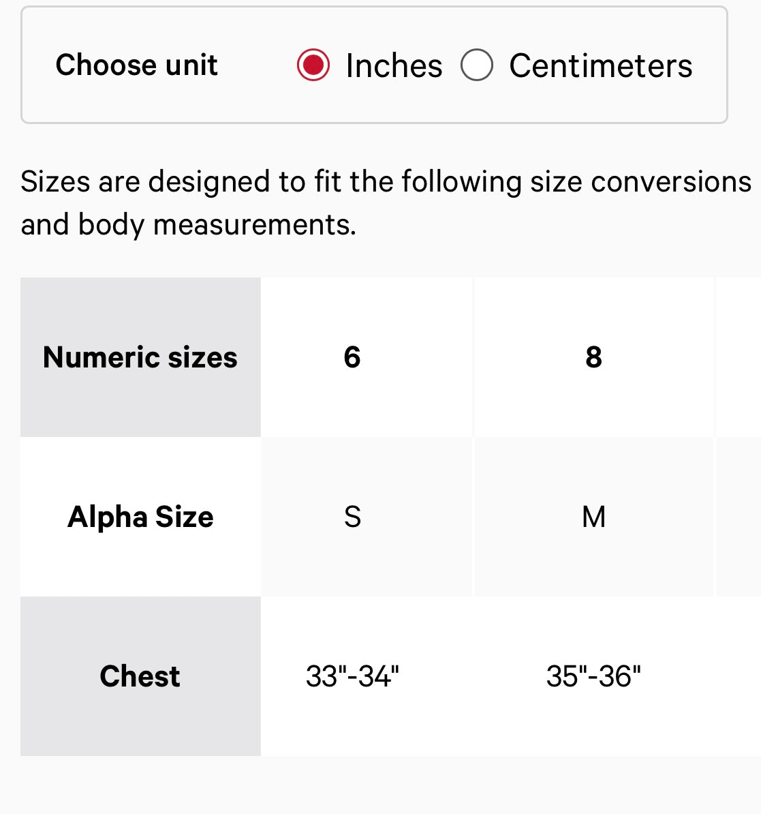761x814 pixels.
Task: Select the Inches radio button
Action: point(313,65)
